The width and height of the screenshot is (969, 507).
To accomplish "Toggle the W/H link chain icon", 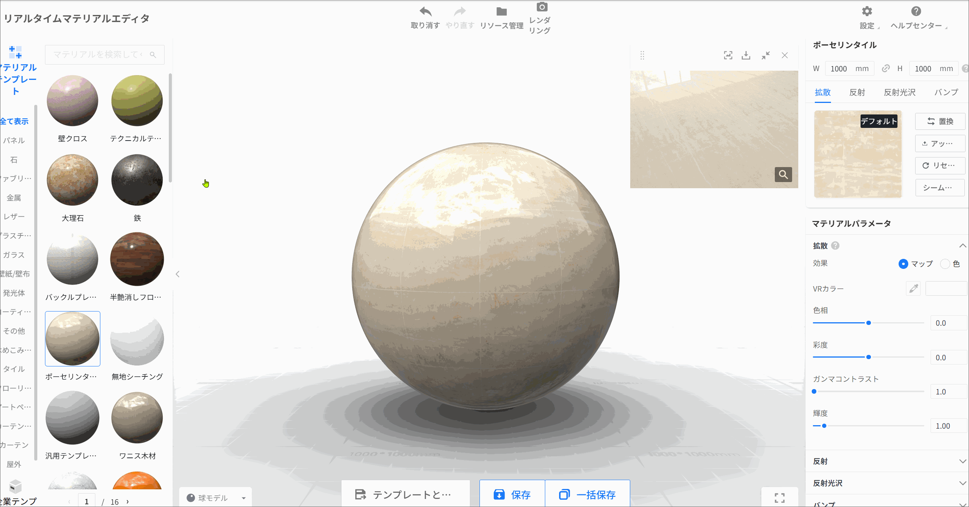I will click(x=886, y=68).
